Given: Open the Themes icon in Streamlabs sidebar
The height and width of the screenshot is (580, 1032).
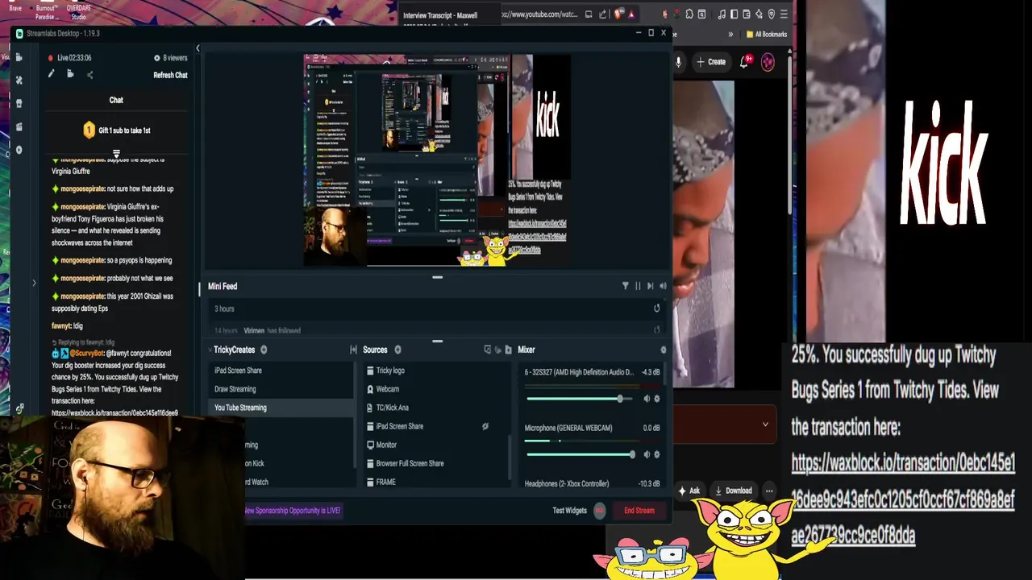Looking at the screenshot, I should click(x=19, y=80).
